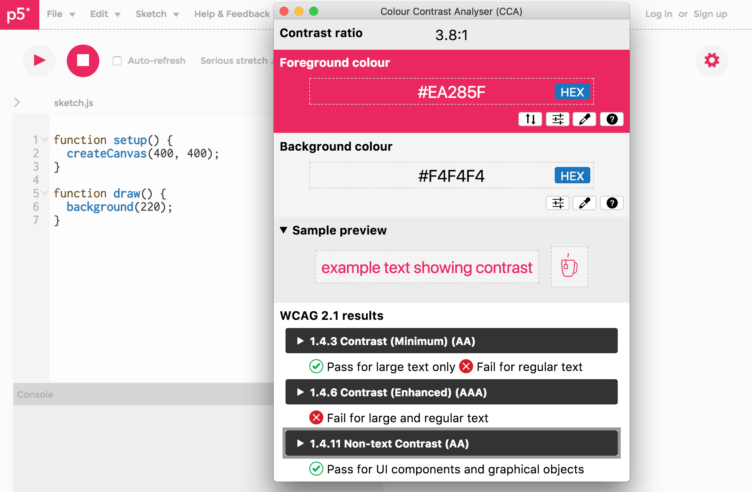The height and width of the screenshot is (492, 752).
Task: Open background colour help
Action: (612, 203)
